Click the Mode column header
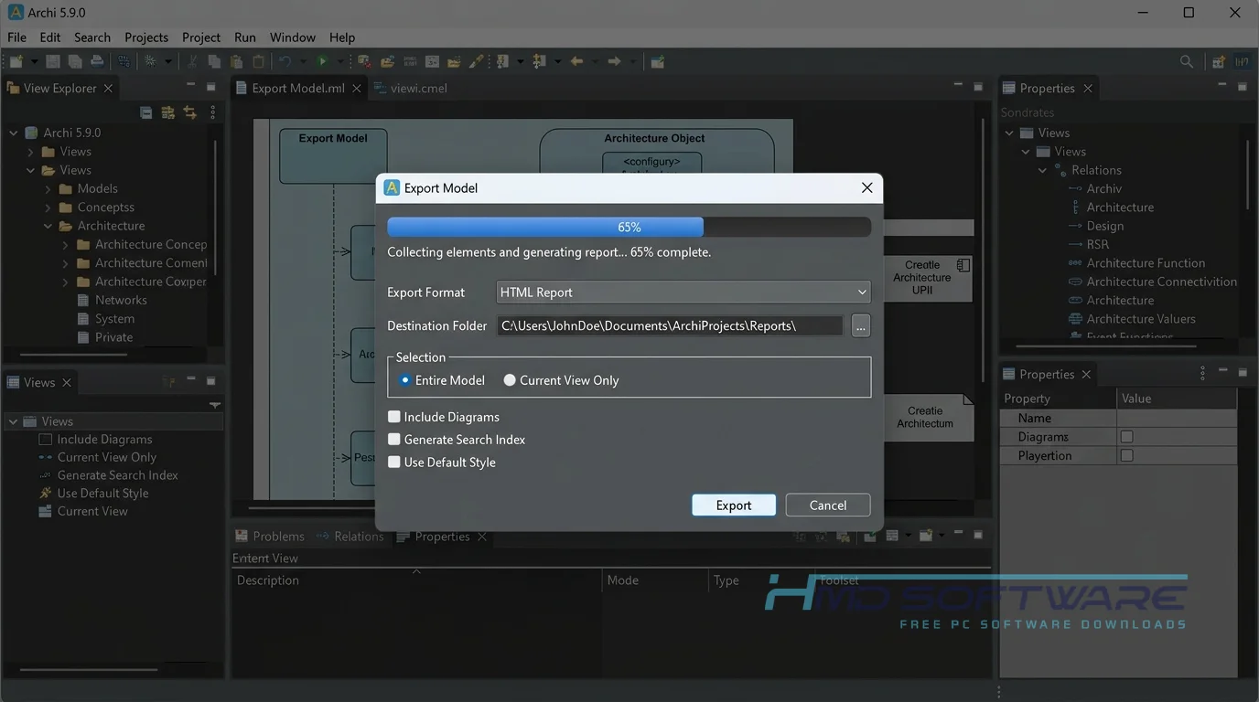The height and width of the screenshot is (702, 1259). tap(623, 580)
